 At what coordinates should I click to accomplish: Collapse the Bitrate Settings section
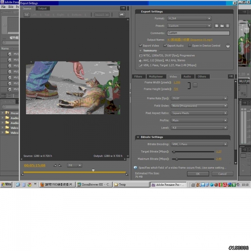pyautogui.click(x=138, y=137)
